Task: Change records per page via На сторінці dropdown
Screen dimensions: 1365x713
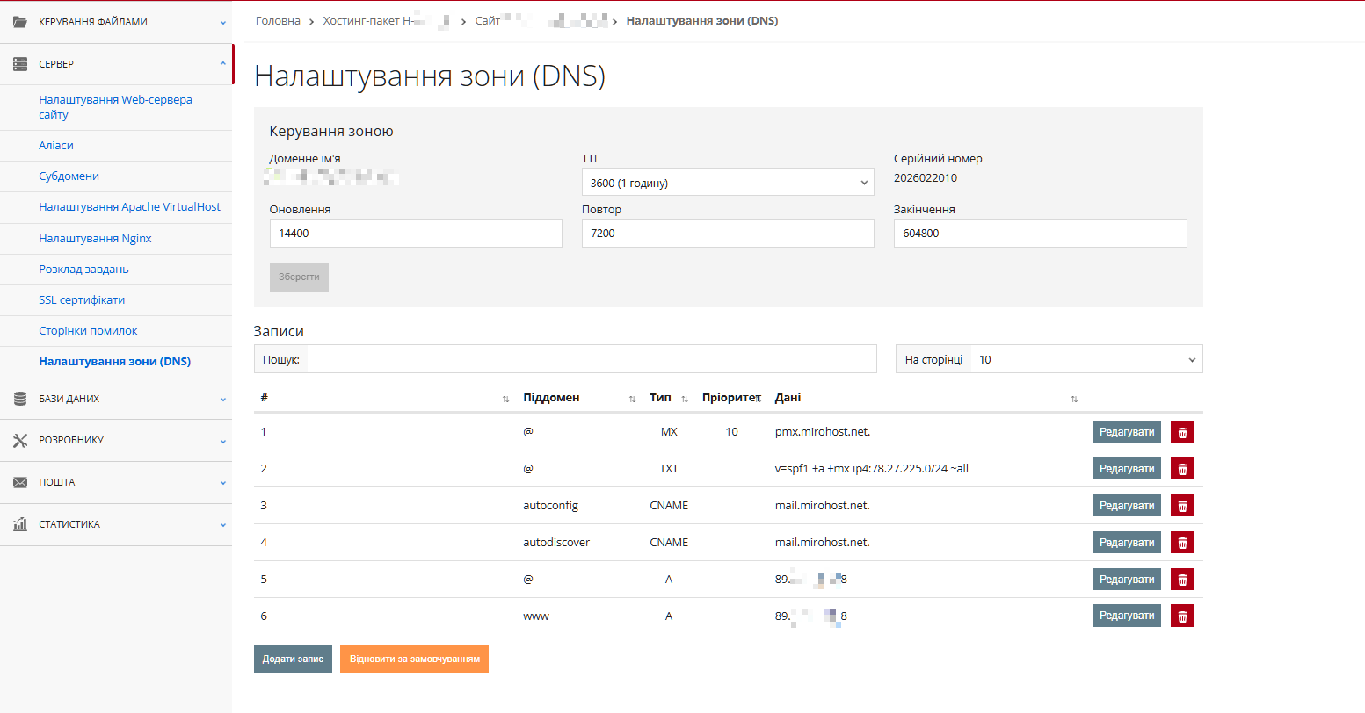Action: pyautogui.click(x=1085, y=358)
